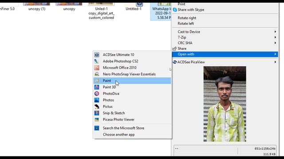Image resolution: width=284 pixels, height=159 pixels.
Task: Select Share with Skype
Action: [x=225, y=10]
